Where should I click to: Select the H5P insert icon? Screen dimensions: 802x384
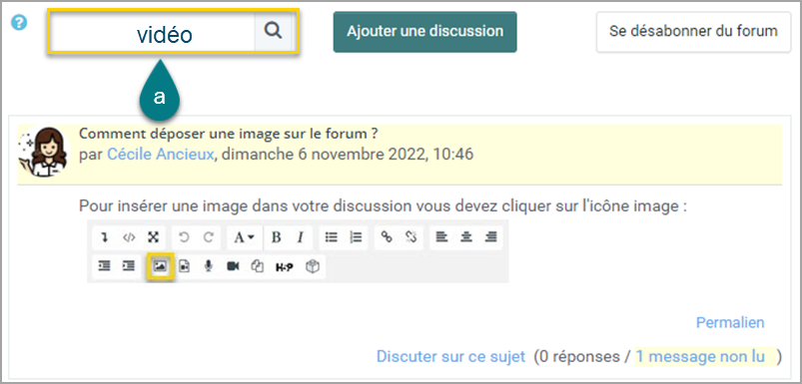[285, 266]
